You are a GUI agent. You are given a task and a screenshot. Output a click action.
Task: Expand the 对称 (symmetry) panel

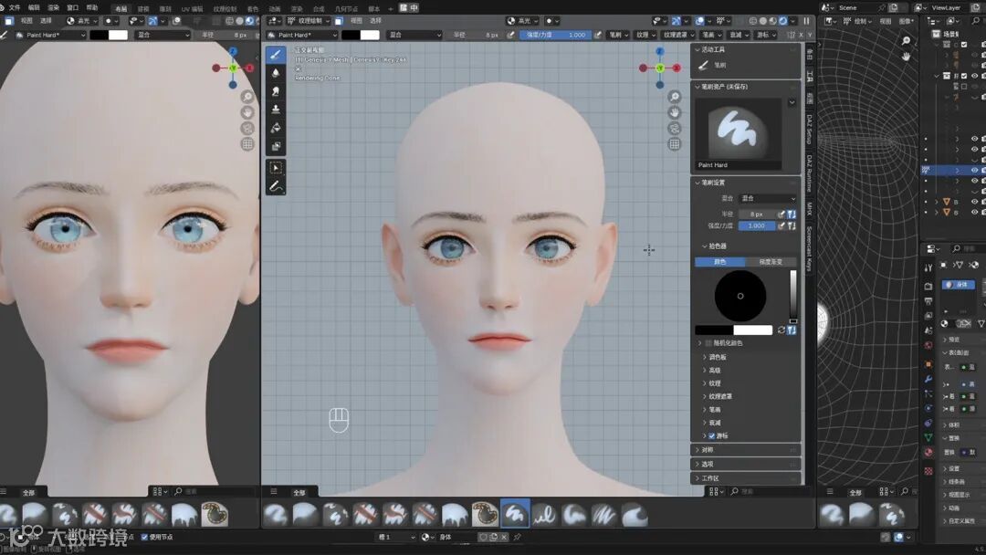tap(708, 450)
